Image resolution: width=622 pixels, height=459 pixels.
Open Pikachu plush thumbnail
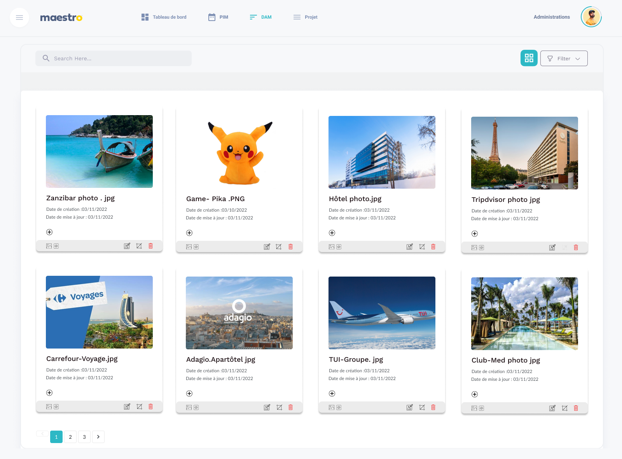239,152
